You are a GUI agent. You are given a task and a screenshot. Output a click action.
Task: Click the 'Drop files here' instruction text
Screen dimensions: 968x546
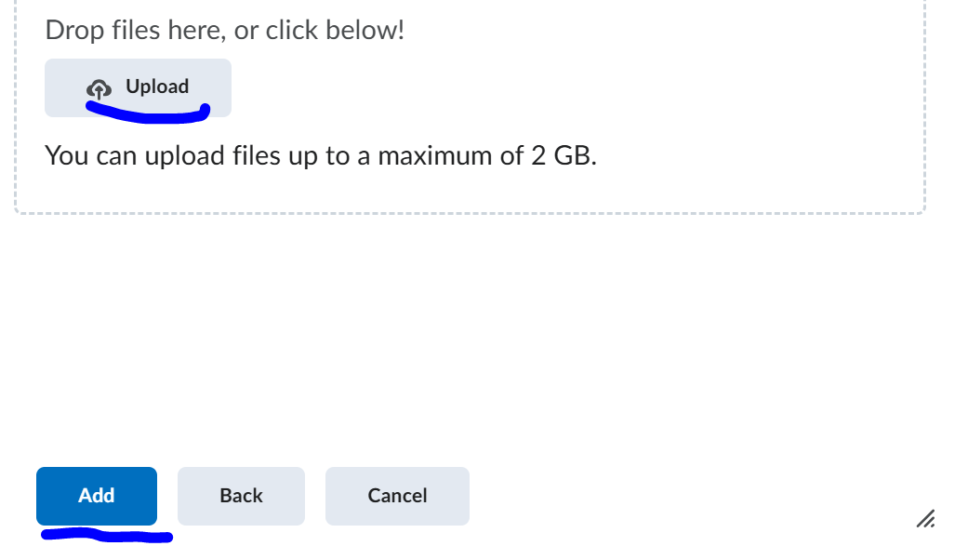point(224,31)
